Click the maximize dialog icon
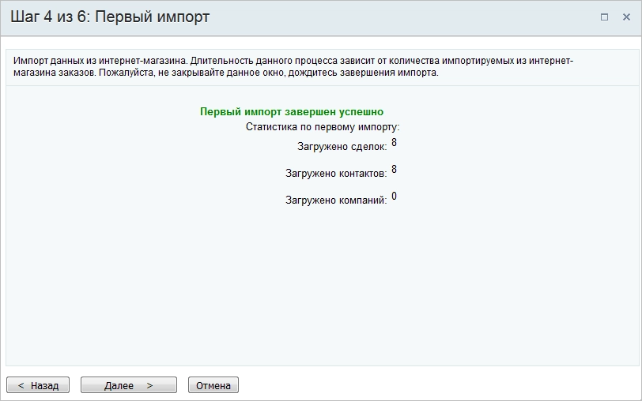This screenshot has height=401, width=642. 605,17
